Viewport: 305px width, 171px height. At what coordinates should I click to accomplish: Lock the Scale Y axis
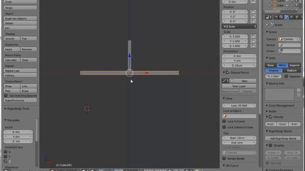tap(253, 41)
